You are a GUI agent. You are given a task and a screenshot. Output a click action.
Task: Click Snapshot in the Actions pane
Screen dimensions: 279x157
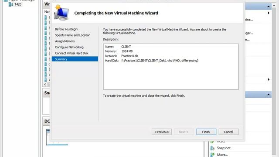click(x=224, y=148)
